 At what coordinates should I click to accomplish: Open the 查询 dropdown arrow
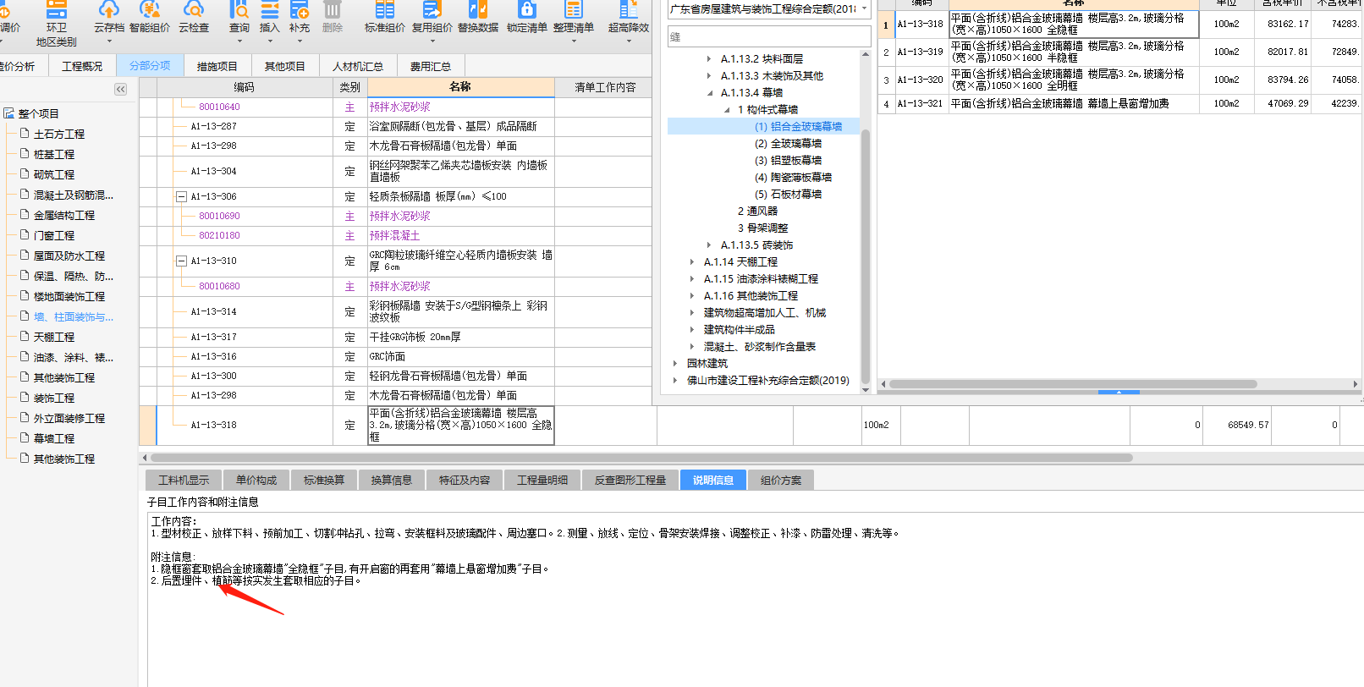[x=239, y=41]
